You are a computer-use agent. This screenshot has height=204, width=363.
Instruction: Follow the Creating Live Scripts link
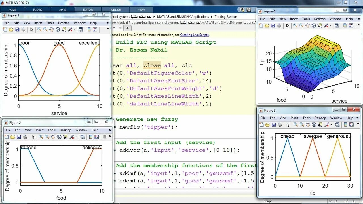pos(194,35)
